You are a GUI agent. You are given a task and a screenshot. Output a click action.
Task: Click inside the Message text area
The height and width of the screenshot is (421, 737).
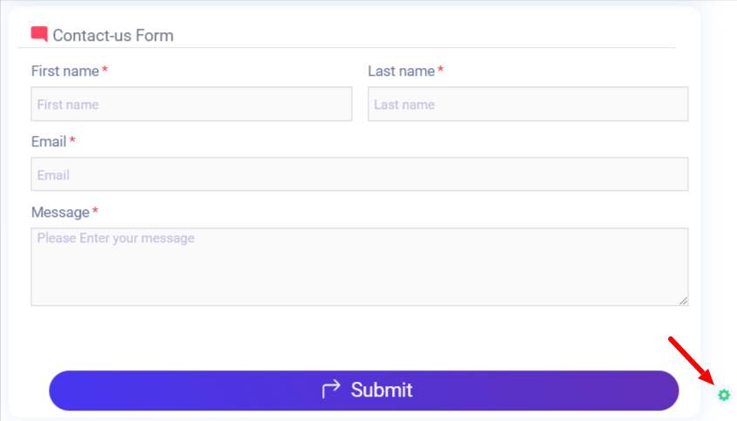click(359, 267)
